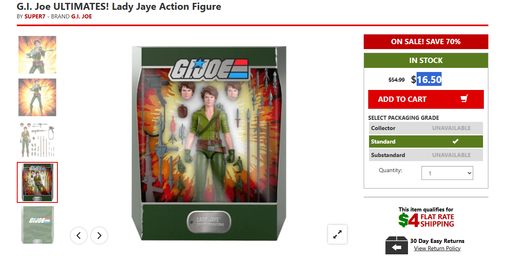Image resolution: width=531 pixels, height=256 pixels.
Task: Select the accessories layout thumbnail
Action: (x=37, y=140)
